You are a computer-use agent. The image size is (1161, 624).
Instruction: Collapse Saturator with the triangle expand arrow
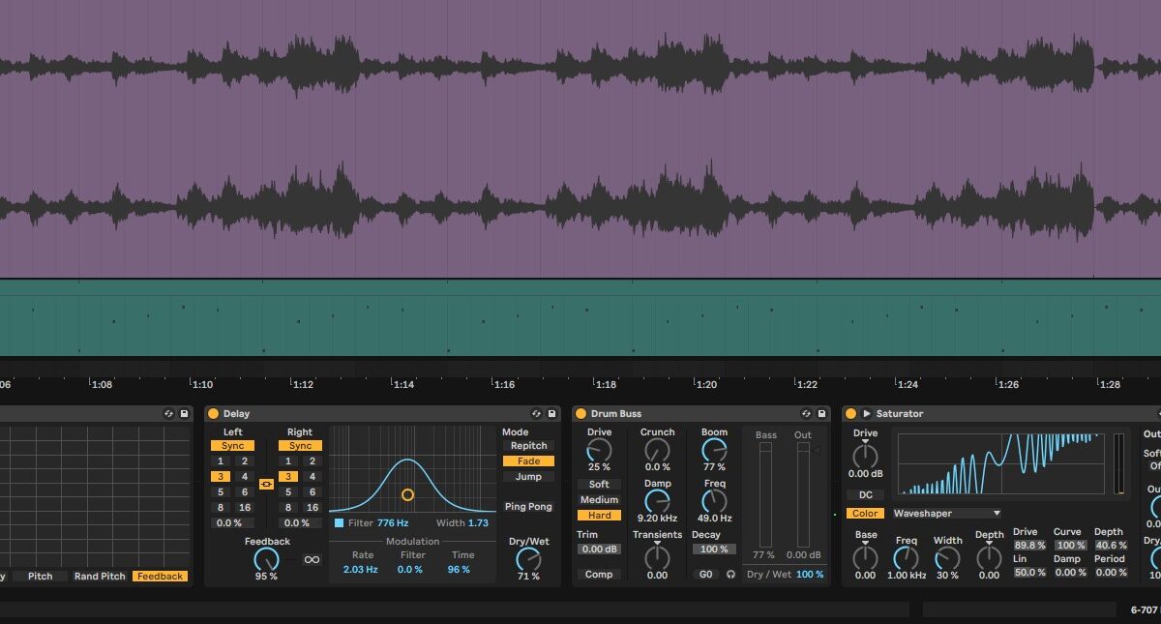(867, 414)
